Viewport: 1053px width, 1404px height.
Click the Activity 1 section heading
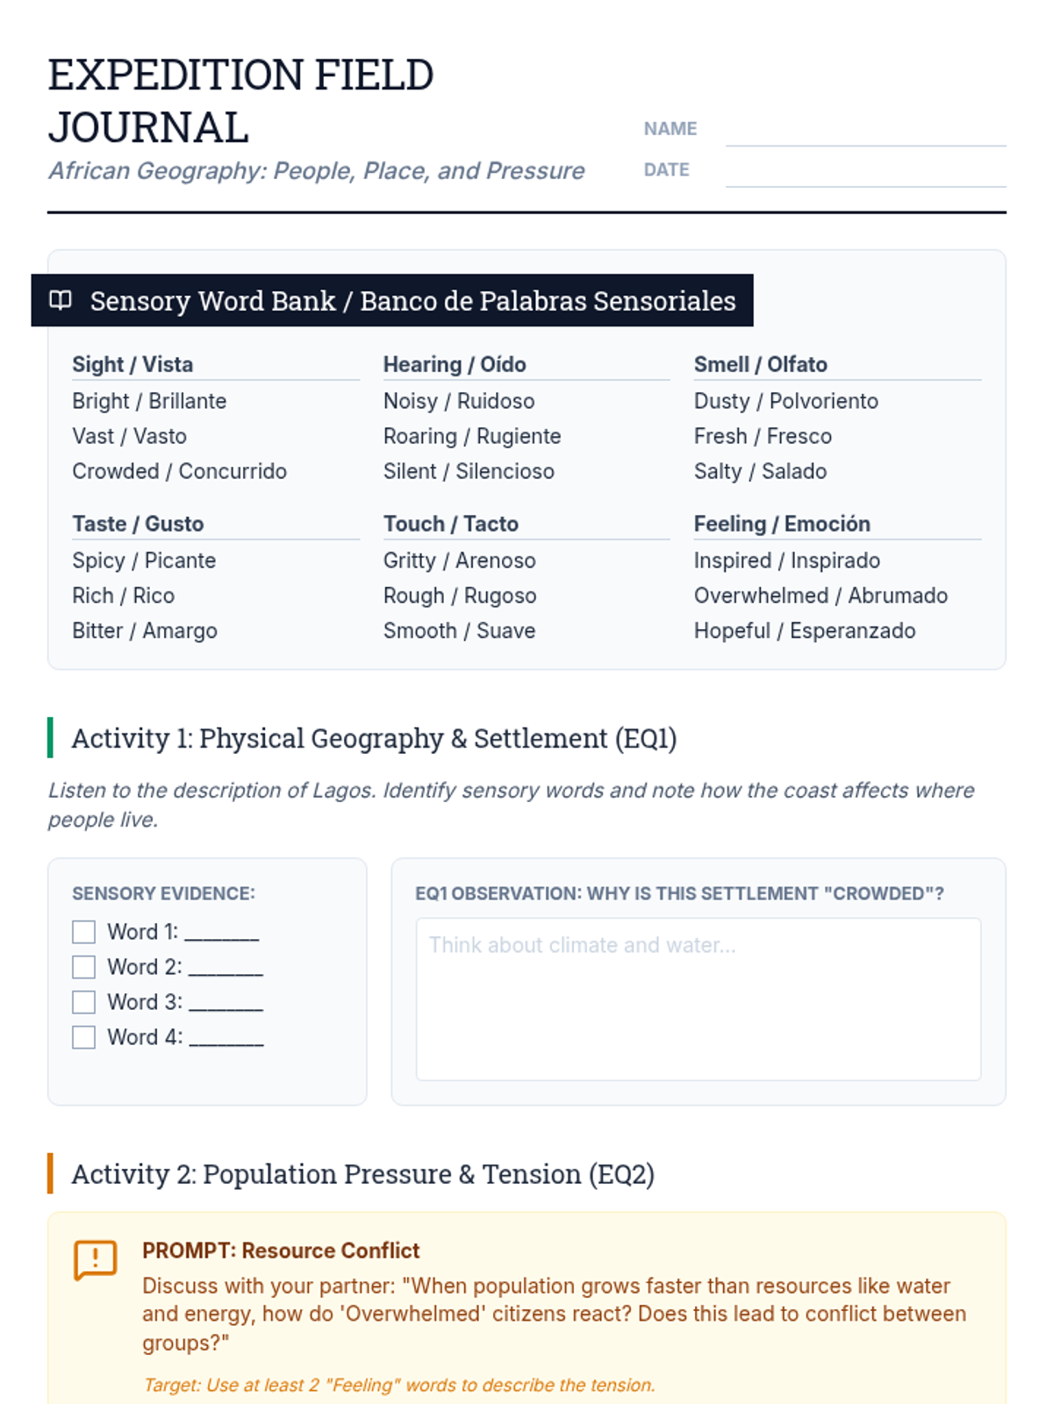(374, 739)
